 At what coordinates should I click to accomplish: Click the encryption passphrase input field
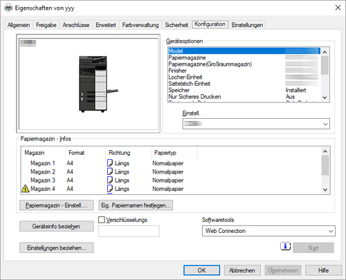click(129, 231)
